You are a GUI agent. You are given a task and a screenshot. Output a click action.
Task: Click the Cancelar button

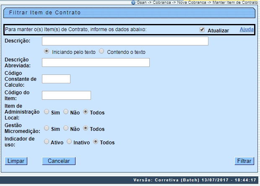coord(59,161)
